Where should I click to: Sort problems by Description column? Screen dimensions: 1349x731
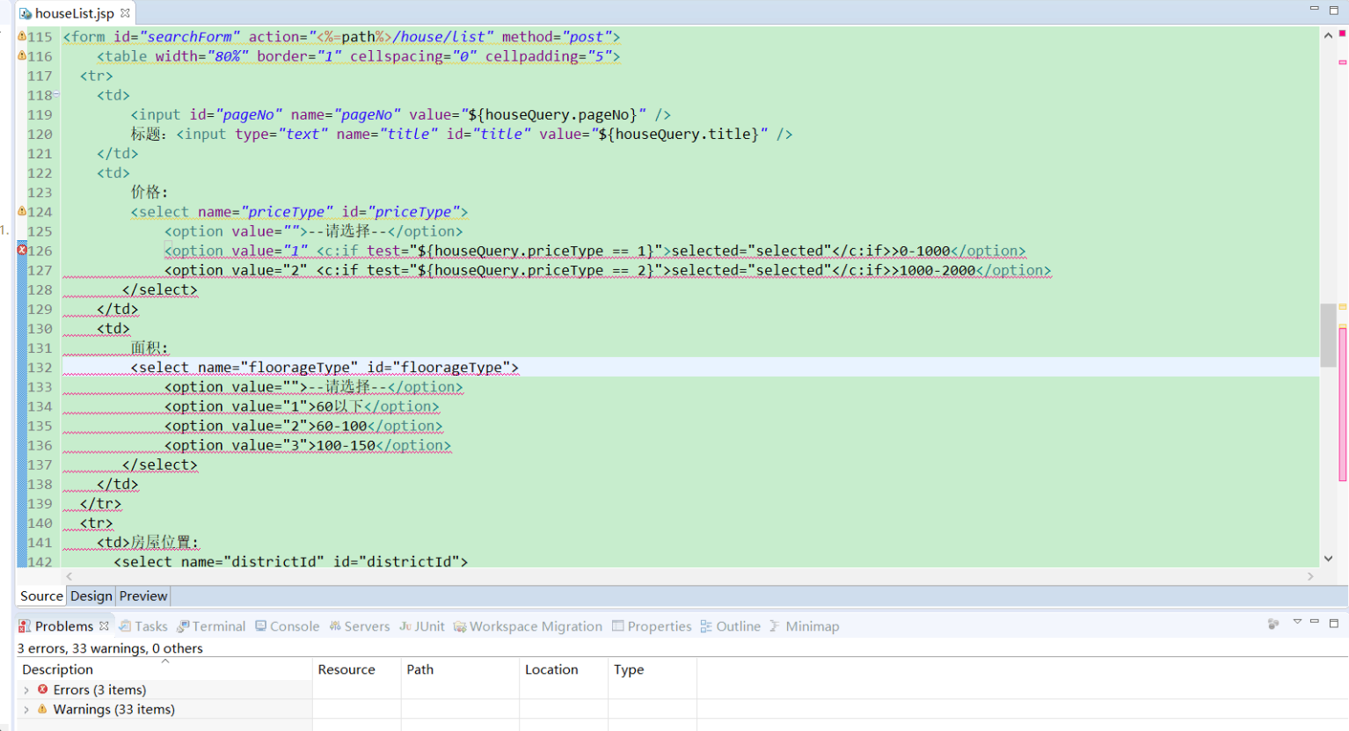click(164, 669)
